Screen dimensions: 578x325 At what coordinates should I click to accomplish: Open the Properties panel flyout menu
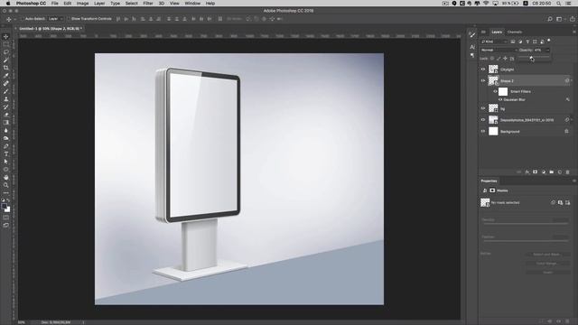[574, 181]
